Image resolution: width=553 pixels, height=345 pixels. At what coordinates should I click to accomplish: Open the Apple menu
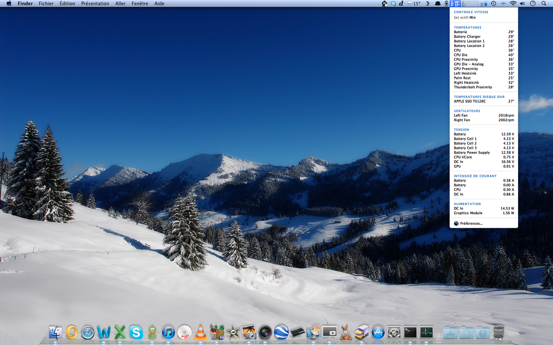pyautogui.click(x=9, y=3)
